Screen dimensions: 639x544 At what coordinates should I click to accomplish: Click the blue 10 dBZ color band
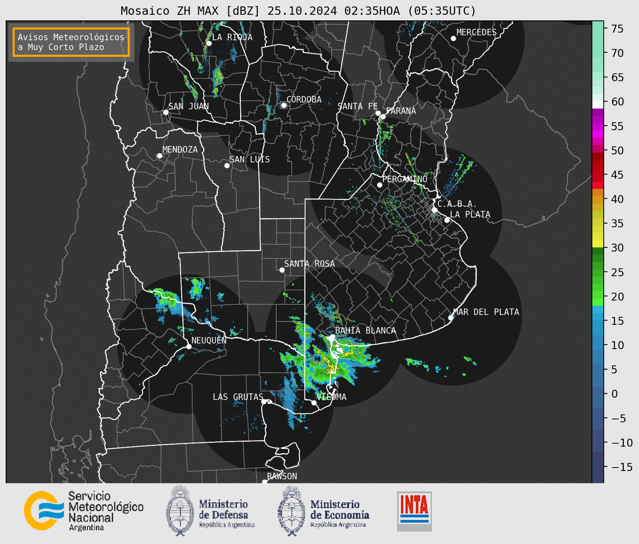click(x=598, y=345)
